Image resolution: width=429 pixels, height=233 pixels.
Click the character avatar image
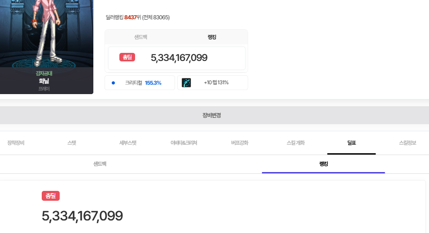pyautogui.click(x=46, y=31)
